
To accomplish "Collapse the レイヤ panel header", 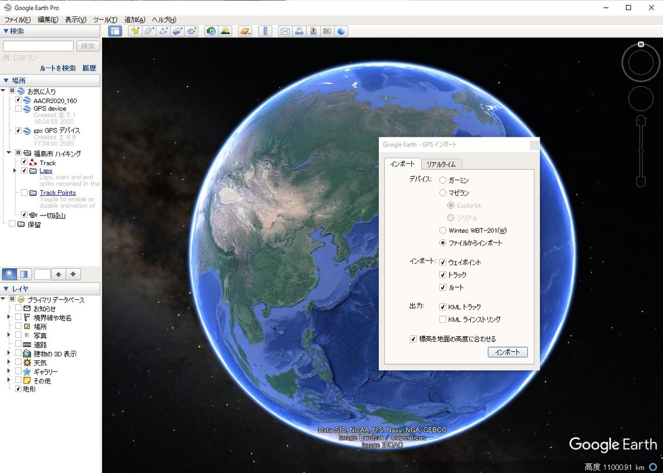I will click(50, 289).
